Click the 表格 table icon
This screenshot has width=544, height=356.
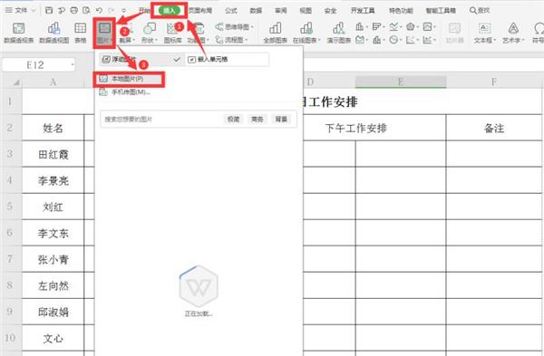click(x=80, y=33)
